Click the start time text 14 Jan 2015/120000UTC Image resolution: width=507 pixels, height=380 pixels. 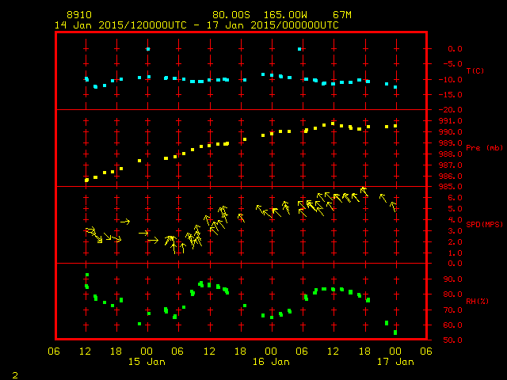click(120, 25)
